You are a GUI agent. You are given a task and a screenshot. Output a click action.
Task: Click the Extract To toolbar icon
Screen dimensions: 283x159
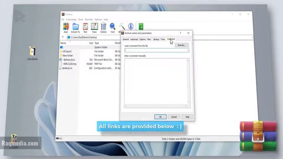76,28
